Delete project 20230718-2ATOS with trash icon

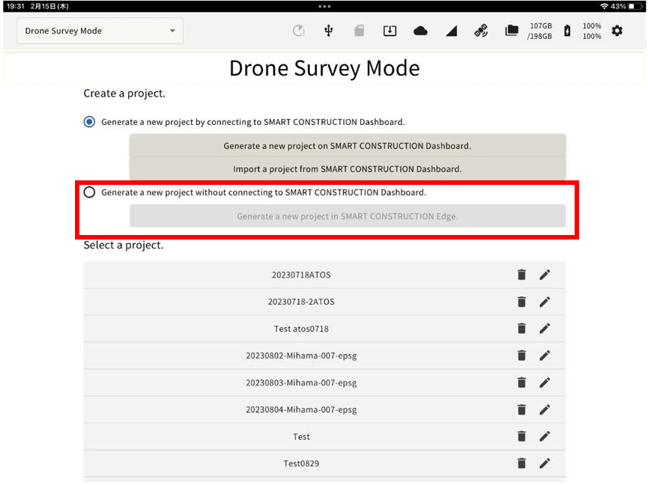[521, 302]
